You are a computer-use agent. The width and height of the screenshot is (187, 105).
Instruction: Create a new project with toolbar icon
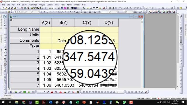coord(3,8)
